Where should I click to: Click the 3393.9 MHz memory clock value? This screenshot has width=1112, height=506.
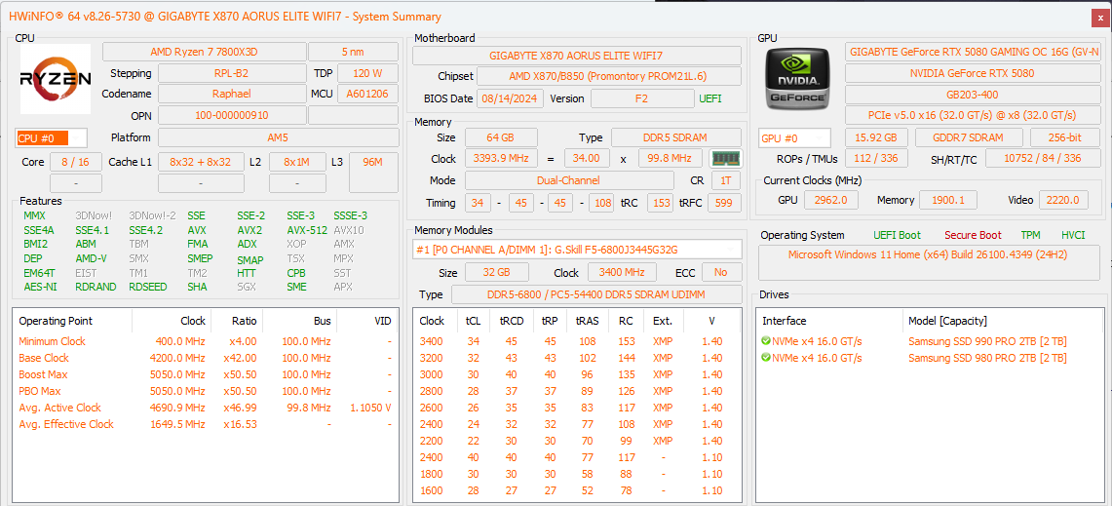[501, 158]
